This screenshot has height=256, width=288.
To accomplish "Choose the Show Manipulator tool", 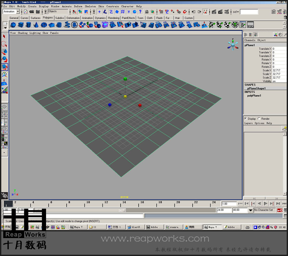I will (x=4, y=90).
